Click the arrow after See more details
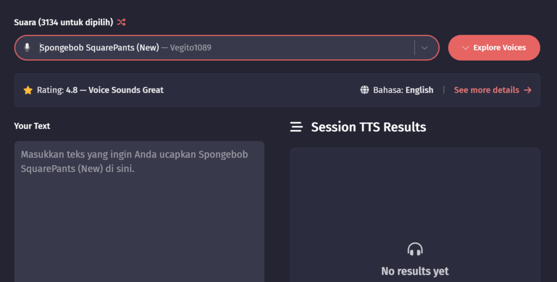 click(527, 90)
